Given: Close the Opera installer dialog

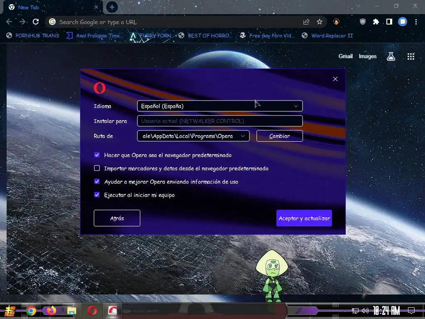Looking at the screenshot, I should click(335, 79).
